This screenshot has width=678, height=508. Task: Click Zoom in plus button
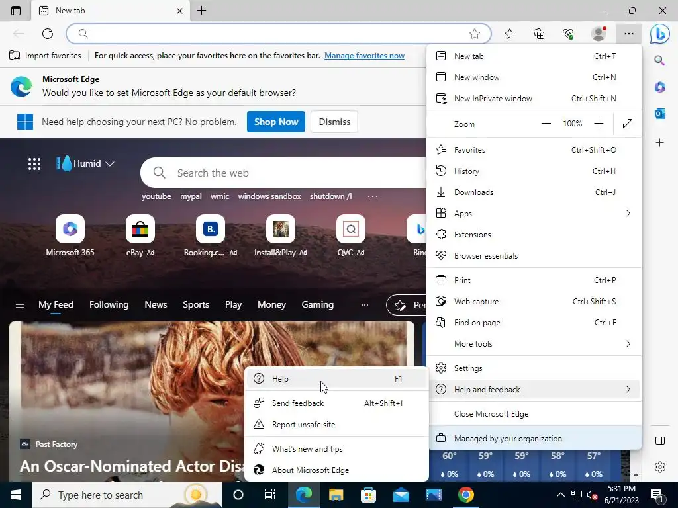(x=599, y=124)
